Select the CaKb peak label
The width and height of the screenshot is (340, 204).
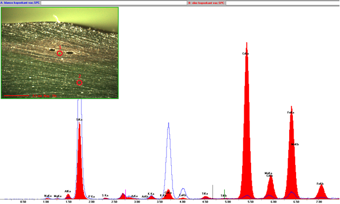click(x=182, y=196)
